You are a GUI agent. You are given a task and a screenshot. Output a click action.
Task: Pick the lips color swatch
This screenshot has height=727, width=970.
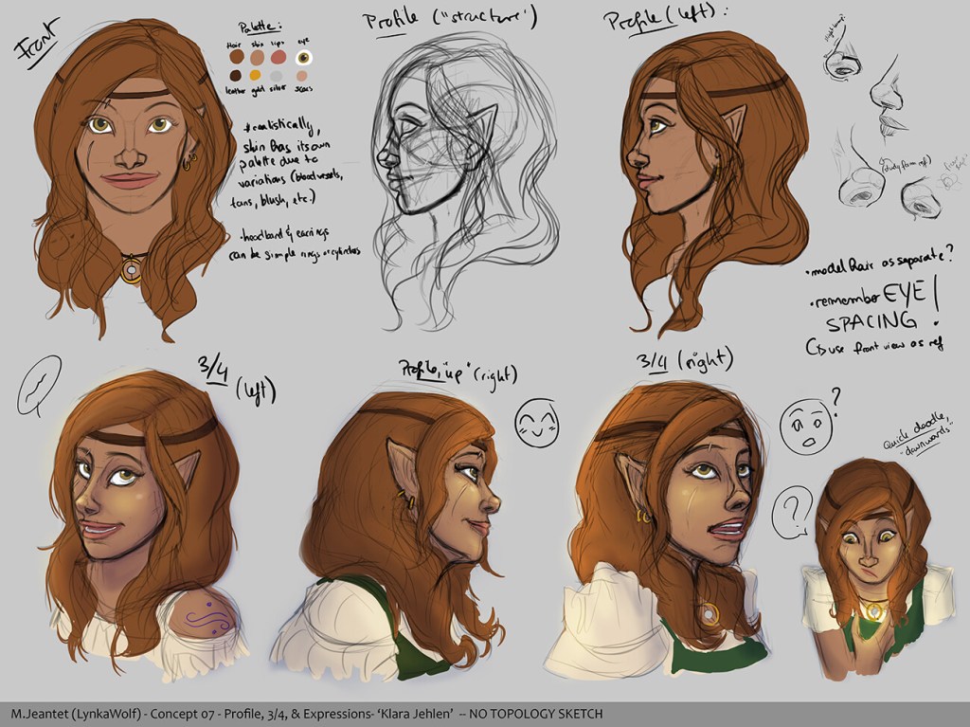(278, 57)
